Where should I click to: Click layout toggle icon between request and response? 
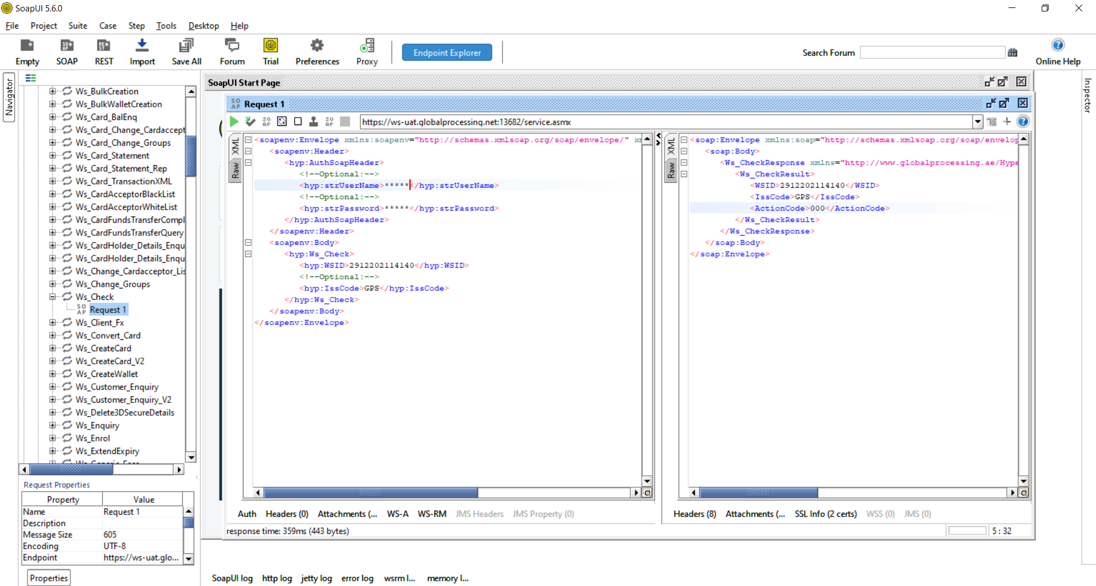[658, 139]
